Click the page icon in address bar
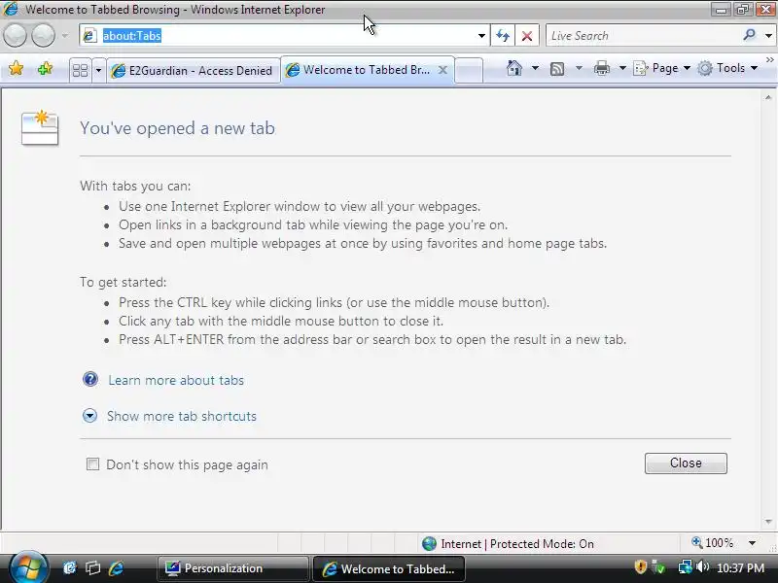This screenshot has height=583, width=778. click(x=89, y=36)
